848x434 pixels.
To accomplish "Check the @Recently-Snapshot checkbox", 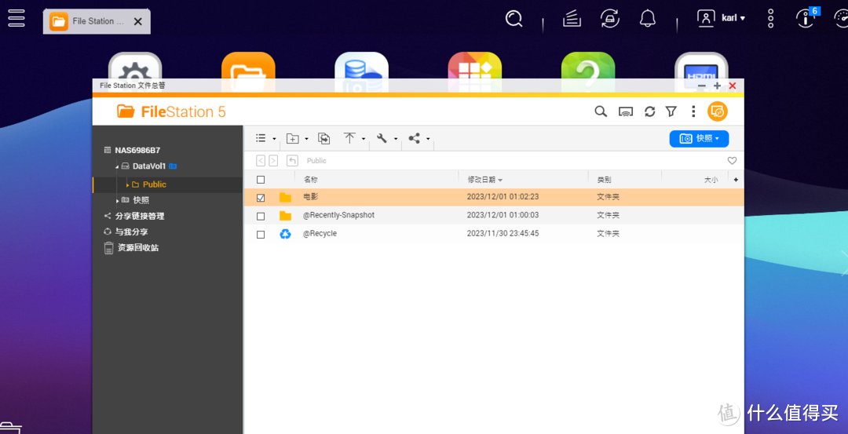I will coord(261,216).
